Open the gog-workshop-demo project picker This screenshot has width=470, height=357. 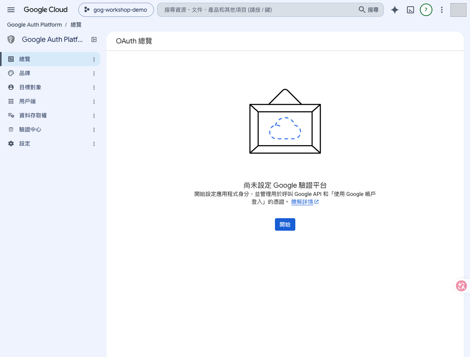(x=116, y=10)
